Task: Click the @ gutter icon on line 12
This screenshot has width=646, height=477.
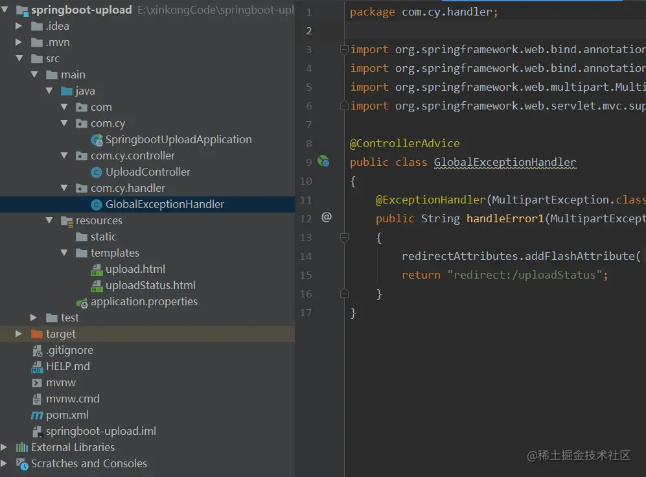Action: [x=327, y=216]
